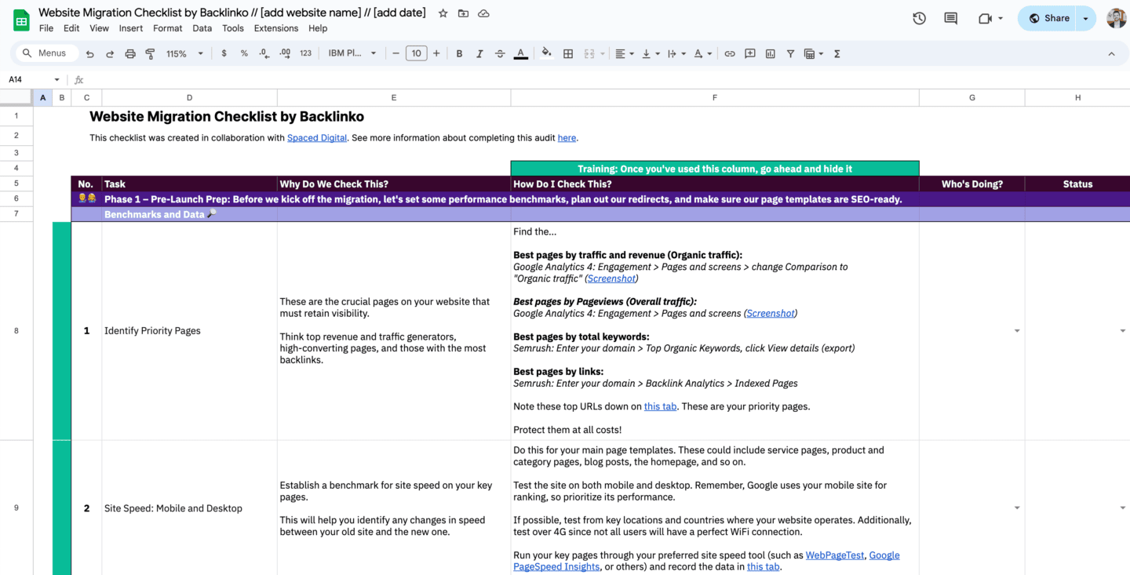Image resolution: width=1130 pixels, height=575 pixels.
Task: Apply borders using the borders icon
Action: pos(568,53)
